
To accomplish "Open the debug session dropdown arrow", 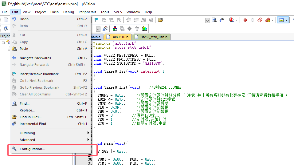I will pos(237,20).
